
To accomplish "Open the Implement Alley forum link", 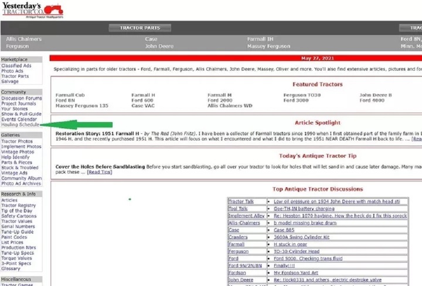I will click(247, 216).
